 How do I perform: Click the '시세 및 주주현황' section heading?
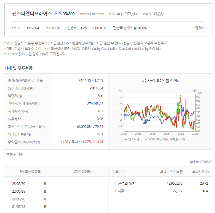(18, 68)
